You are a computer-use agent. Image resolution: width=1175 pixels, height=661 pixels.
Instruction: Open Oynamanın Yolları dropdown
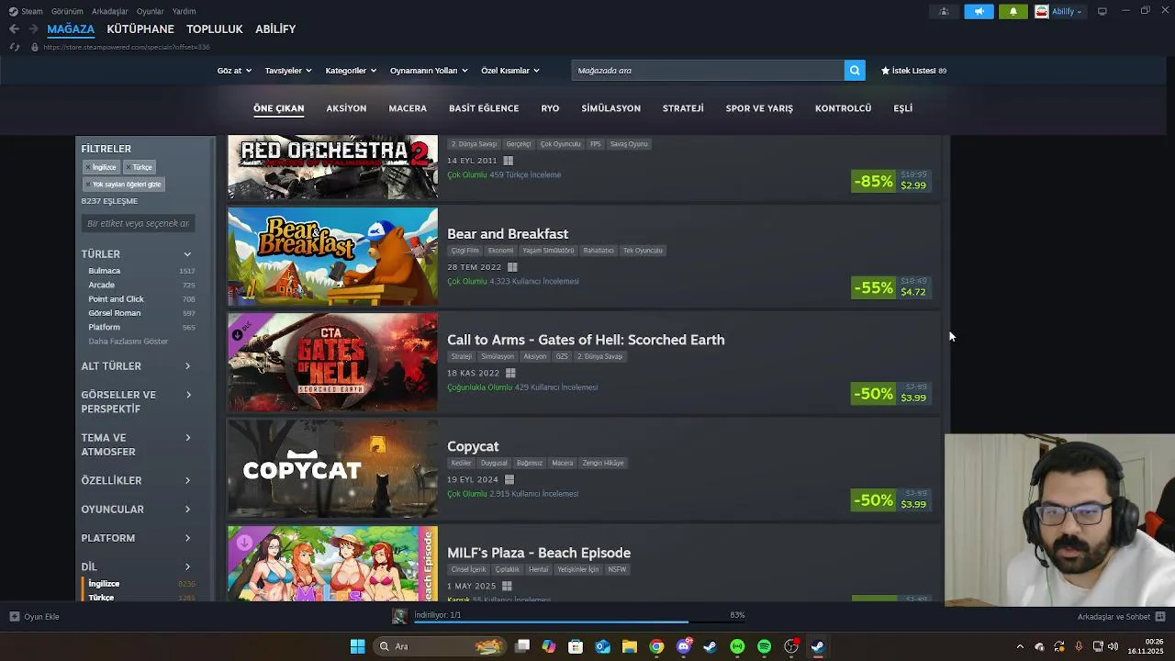[429, 71]
